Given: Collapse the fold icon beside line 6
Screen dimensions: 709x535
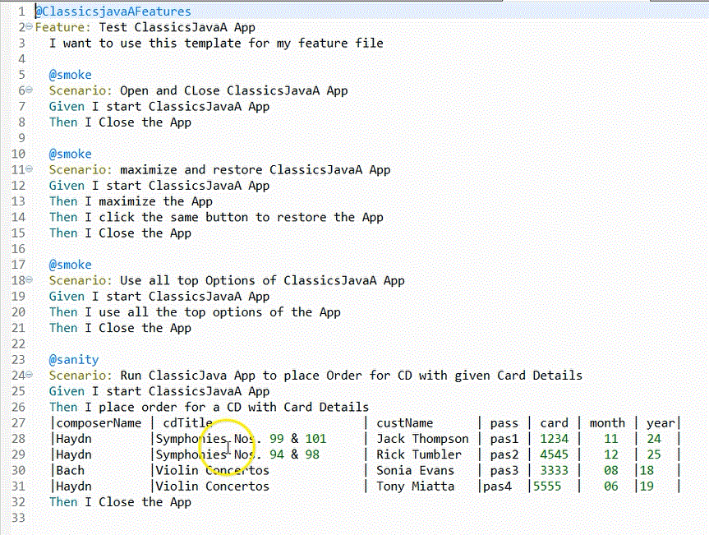Looking at the screenshot, I should [x=29, y=90].
